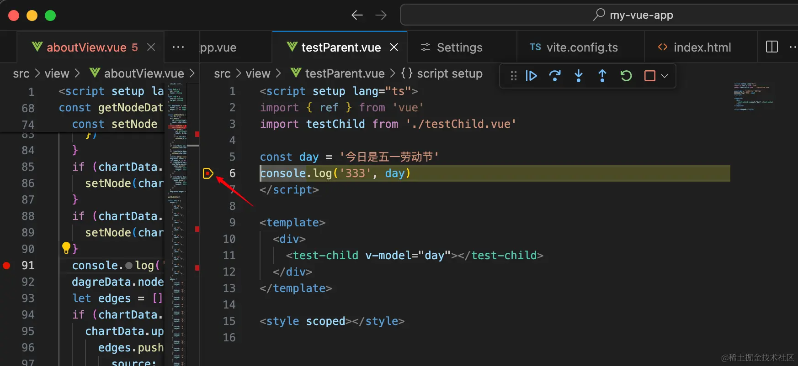The width and height of the screenshot is (798, 366).
Task: Click '<script setup lang="ts">' on line 1
Action: (x=339, y=91)
